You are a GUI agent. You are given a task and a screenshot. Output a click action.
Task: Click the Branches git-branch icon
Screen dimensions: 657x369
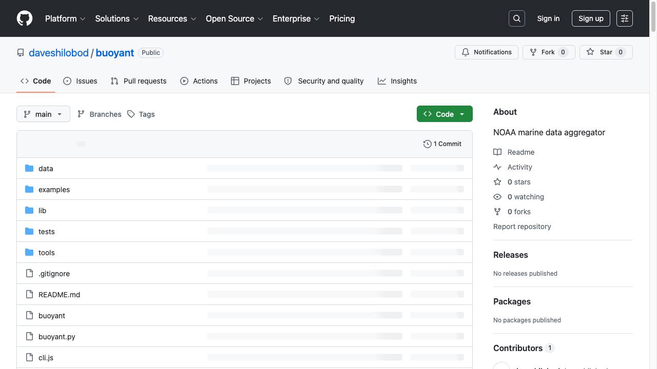pos(81,114)
